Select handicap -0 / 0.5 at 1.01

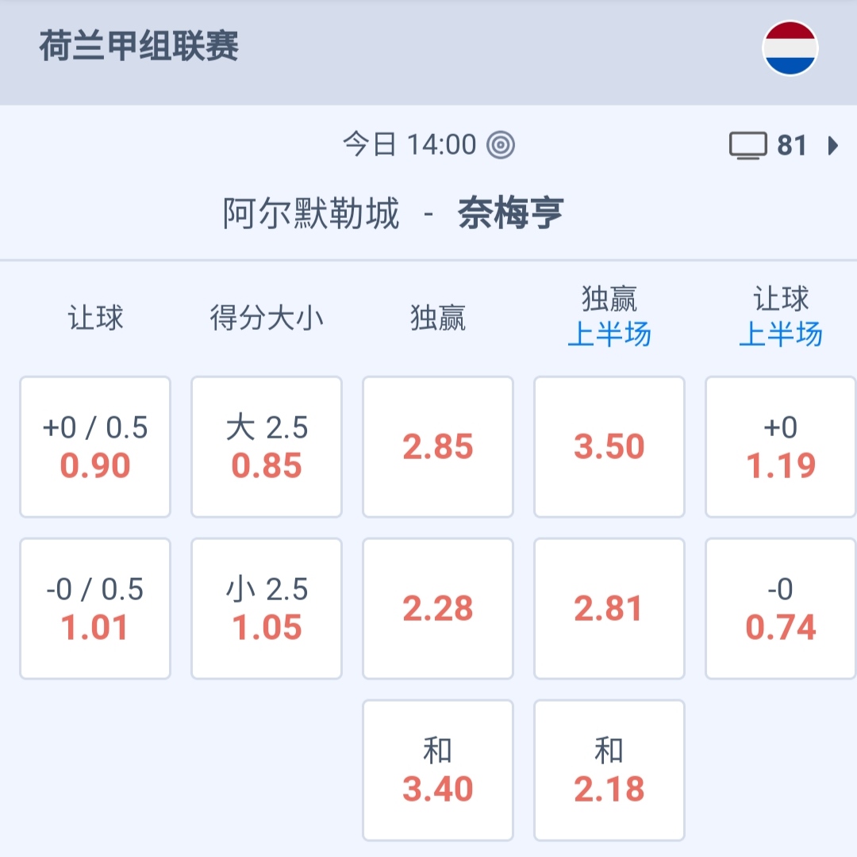(95, 609)
